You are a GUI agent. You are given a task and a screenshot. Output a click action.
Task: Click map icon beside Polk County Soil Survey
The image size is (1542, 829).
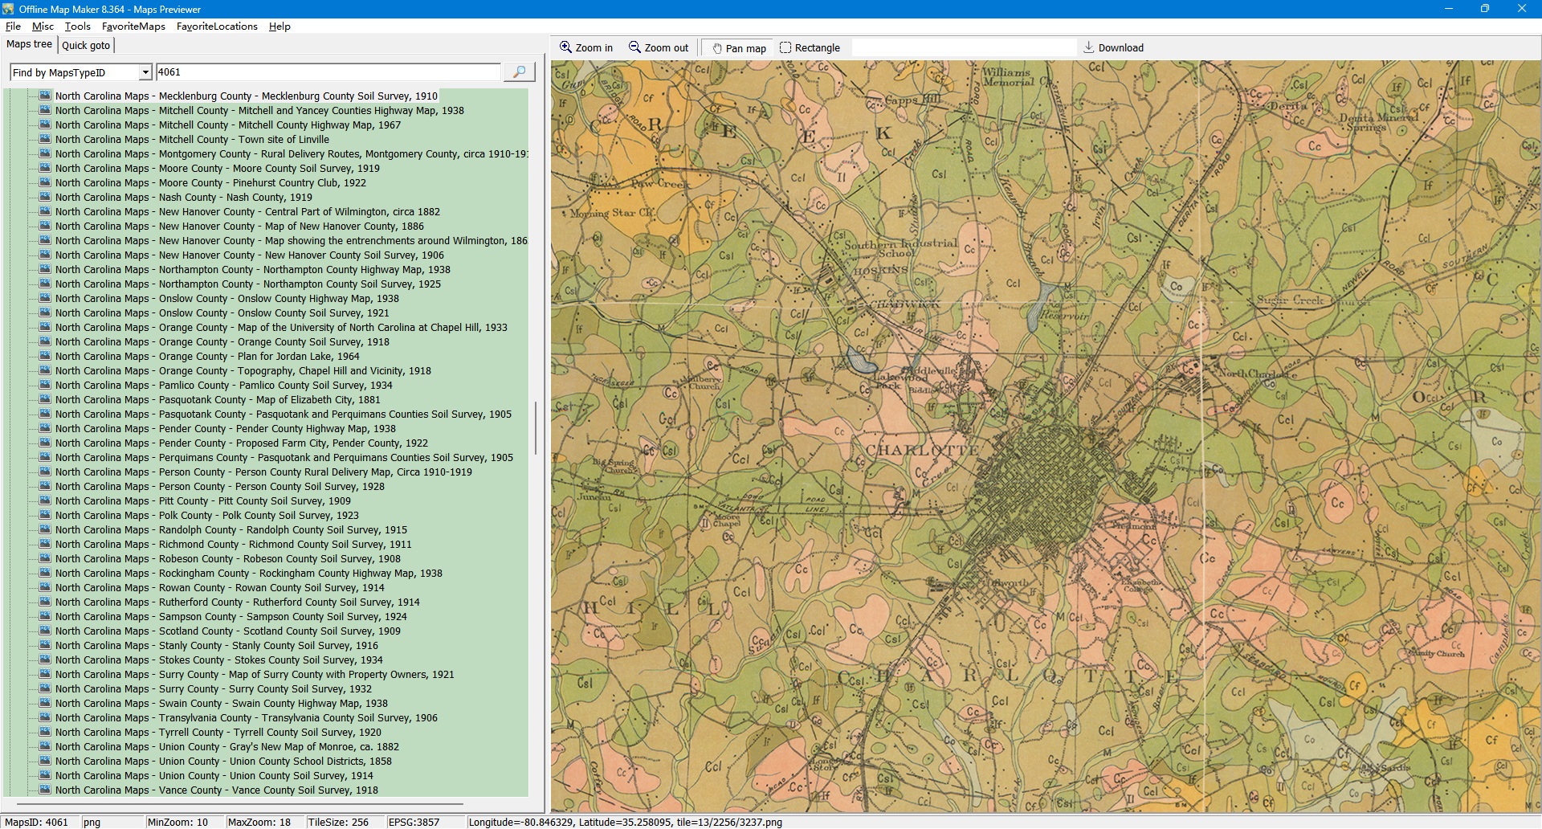point(45,516)
